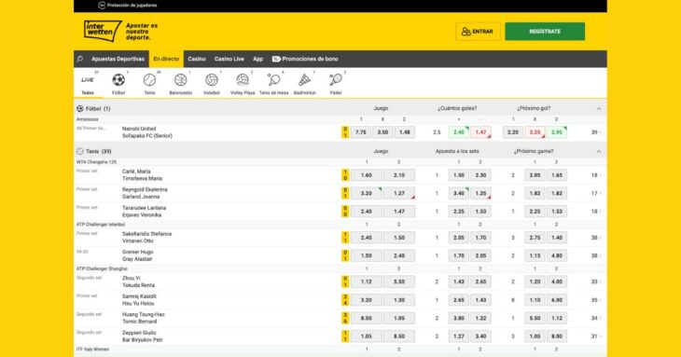
Task: Bet on Samrej Kasidit at 3.20
Action: point(366,300)
